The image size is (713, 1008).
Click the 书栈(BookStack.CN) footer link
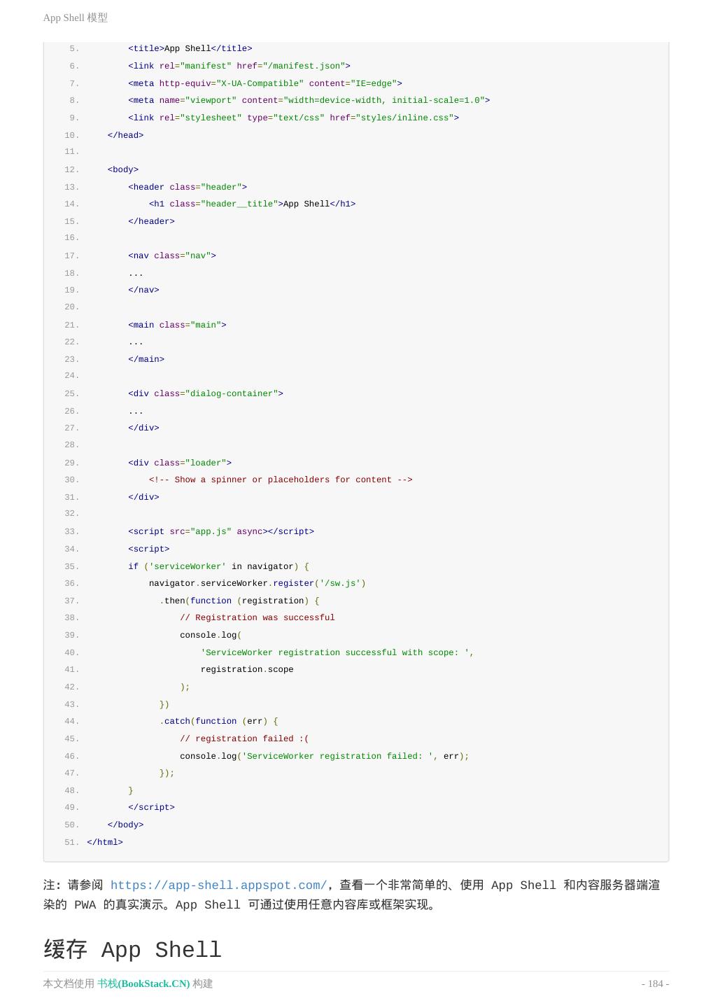(143, 983)
